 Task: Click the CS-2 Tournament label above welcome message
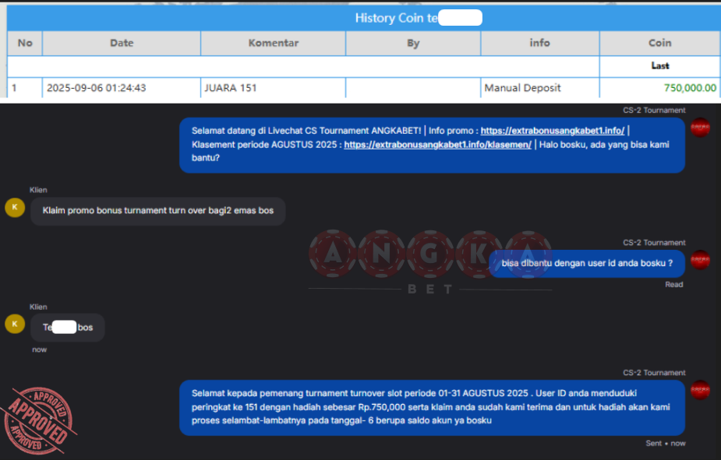point(654,111)
